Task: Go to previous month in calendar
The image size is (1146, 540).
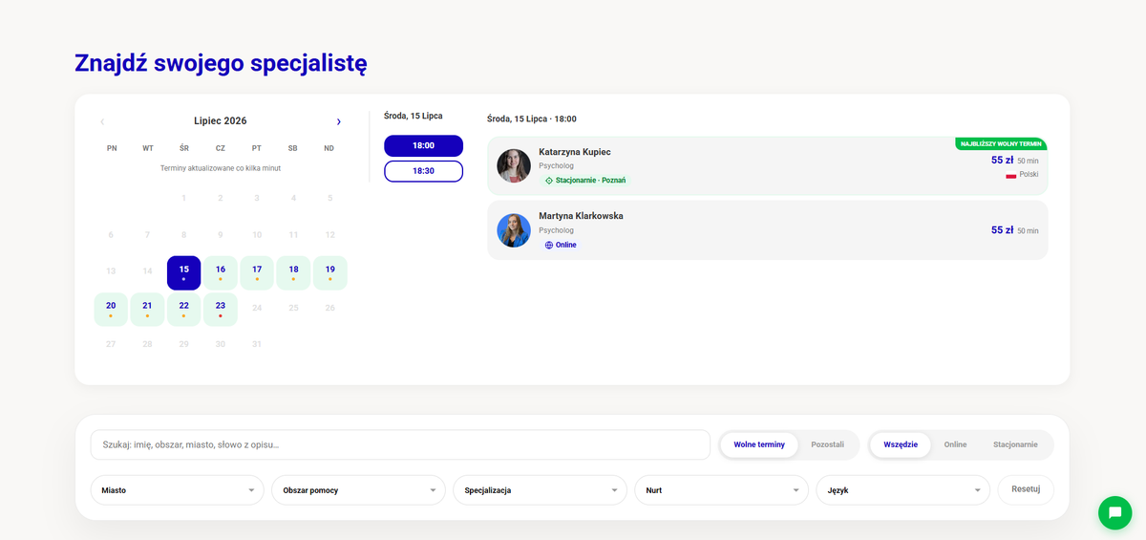Action: (102, 121)
